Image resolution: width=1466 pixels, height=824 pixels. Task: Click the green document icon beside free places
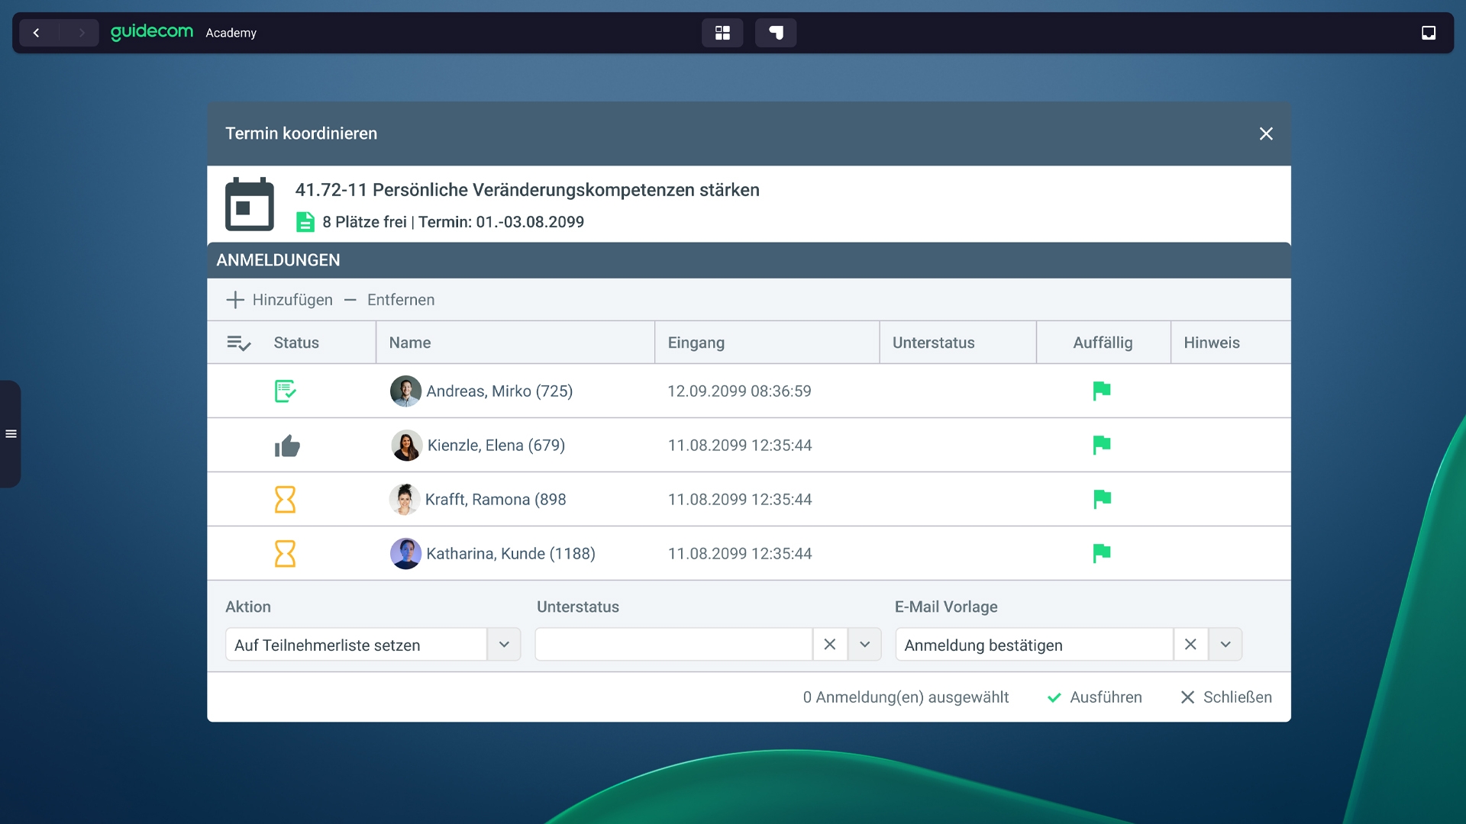pos(305,222)
